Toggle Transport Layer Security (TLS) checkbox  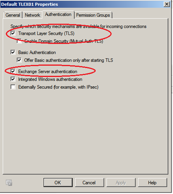(x=13, y=33)
